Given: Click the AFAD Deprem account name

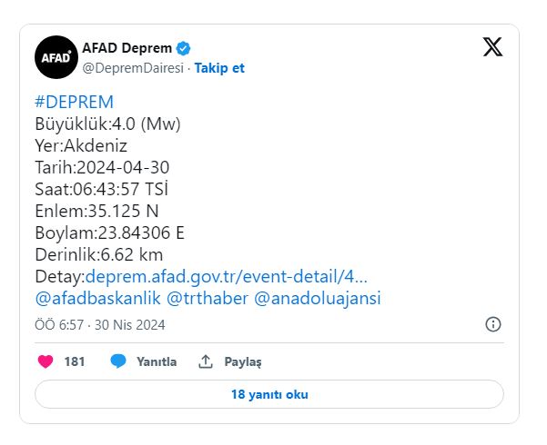Looking at the screenshot, I should click(x=127, y=48).
